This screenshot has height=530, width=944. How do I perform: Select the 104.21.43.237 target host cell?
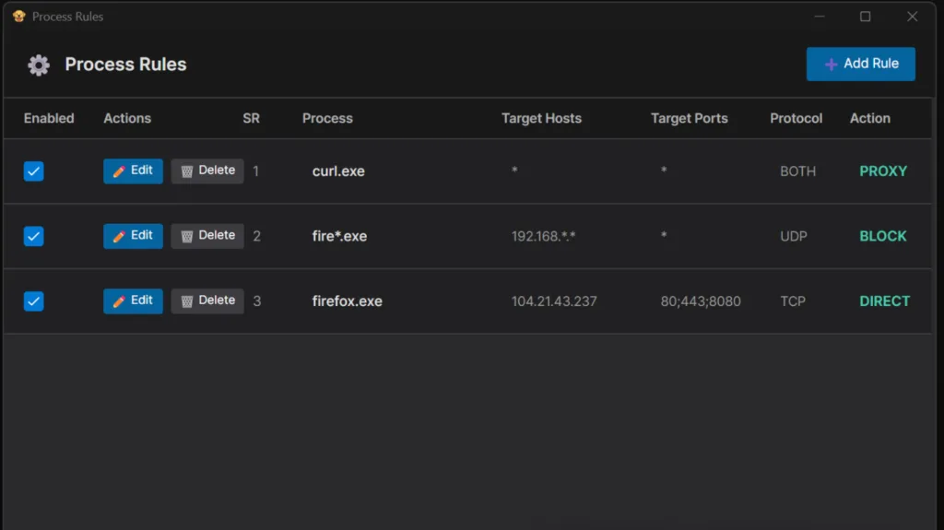(x=554, y=301)
